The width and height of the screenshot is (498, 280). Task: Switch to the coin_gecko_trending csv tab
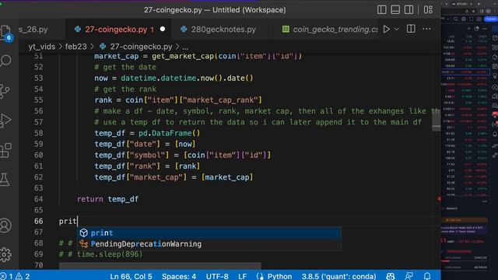(330, 30)
